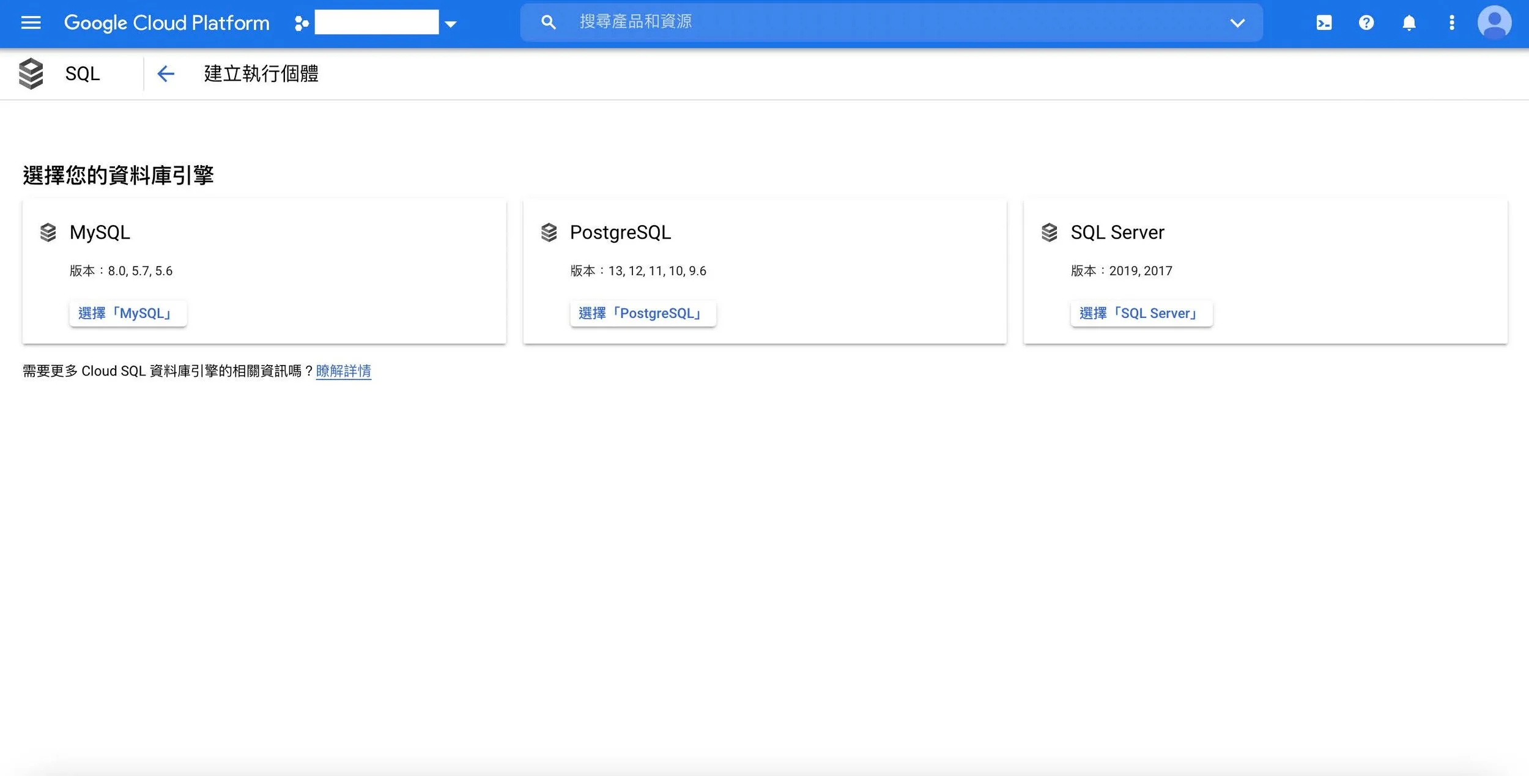Image resolution: width=1529 pixels, height=776 pixels.
Task: Select 「PostgreSQL」 as database engine
Action: point(642,313)
